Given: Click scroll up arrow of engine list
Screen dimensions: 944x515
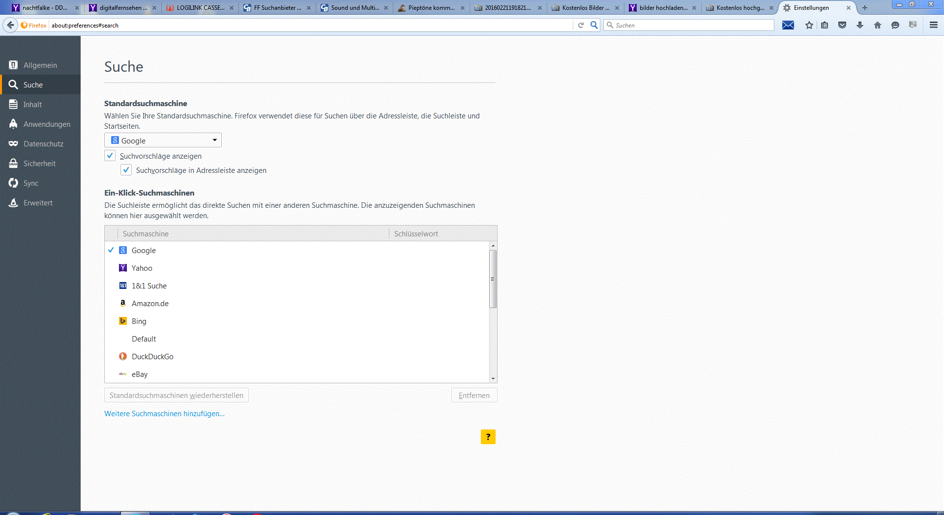Looking at the screenshot, I should point(493,245).
